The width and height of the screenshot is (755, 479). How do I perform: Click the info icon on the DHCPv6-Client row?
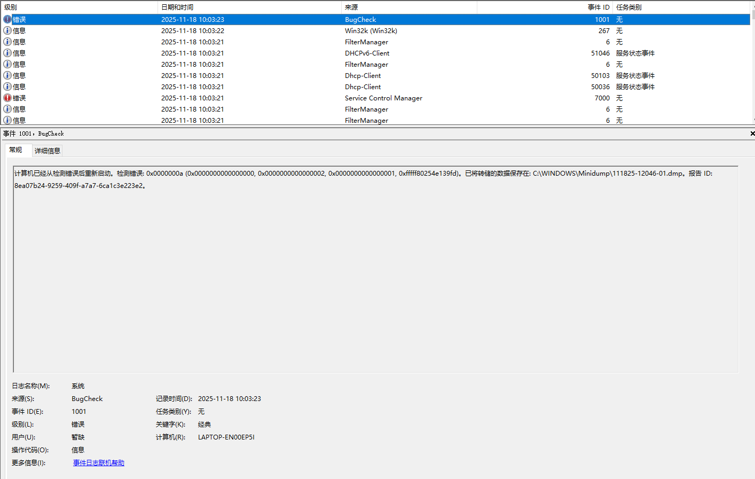[7, 53]
